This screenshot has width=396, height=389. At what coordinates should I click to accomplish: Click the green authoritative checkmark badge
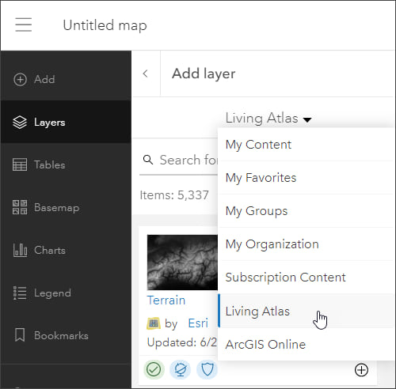click(x=154, y=369)
